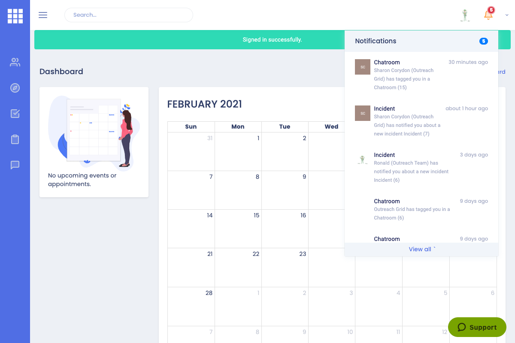Click the SC avatar on Chatroom notification
Image resolution: width=515 pixels, height=343 pixels.
pyautogui.click(x=363, y=67)
